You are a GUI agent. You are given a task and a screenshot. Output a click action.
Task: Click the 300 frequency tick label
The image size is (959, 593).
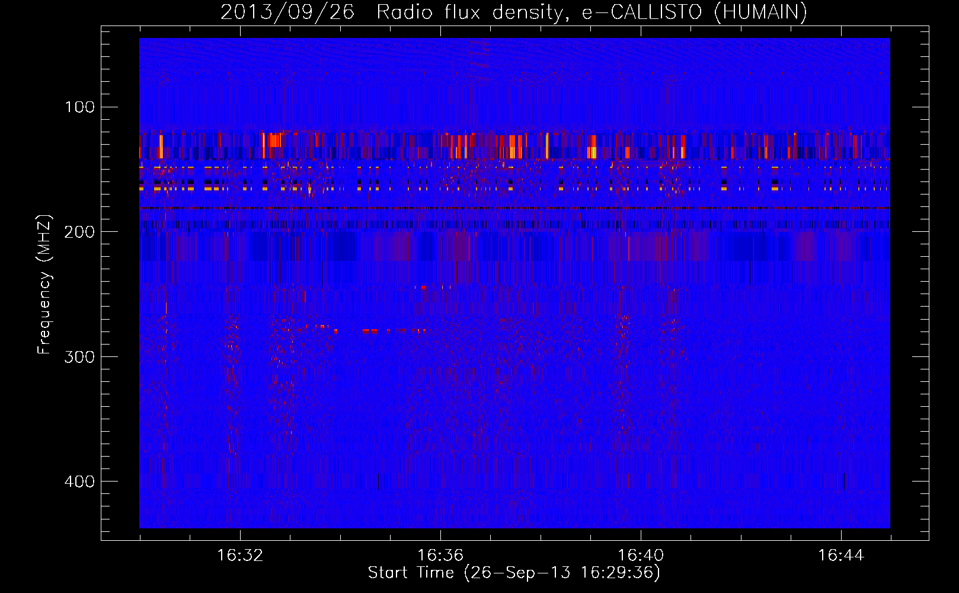point(79,356)
